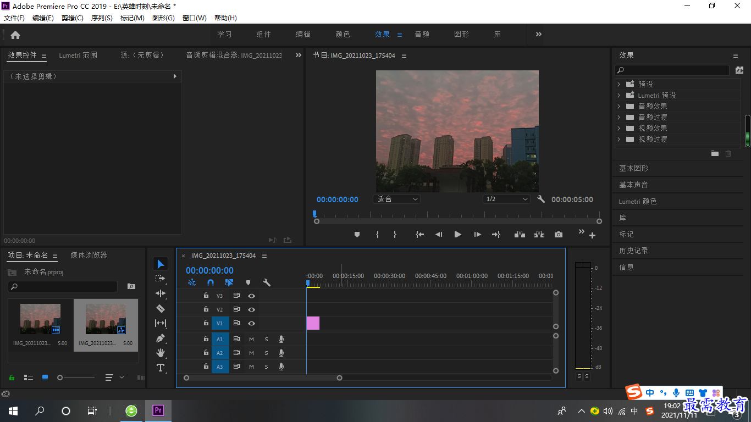Switch to the 音频 workspace

pyautogui.click(x=422, y=34)
